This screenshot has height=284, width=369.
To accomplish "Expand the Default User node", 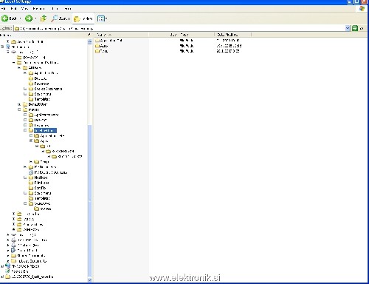I will 19,104.
